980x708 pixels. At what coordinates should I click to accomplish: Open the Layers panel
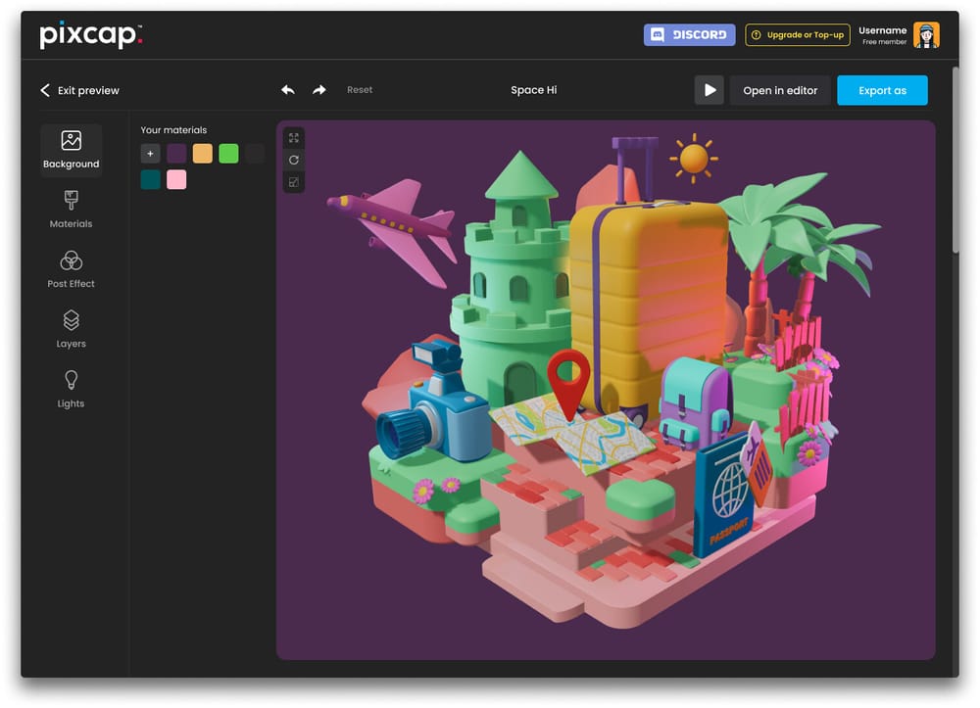tap(71, 328)
